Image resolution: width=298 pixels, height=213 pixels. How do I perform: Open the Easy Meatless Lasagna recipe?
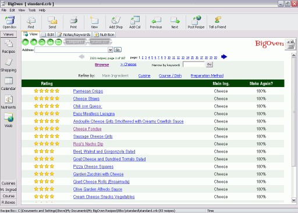coord(94,114)
